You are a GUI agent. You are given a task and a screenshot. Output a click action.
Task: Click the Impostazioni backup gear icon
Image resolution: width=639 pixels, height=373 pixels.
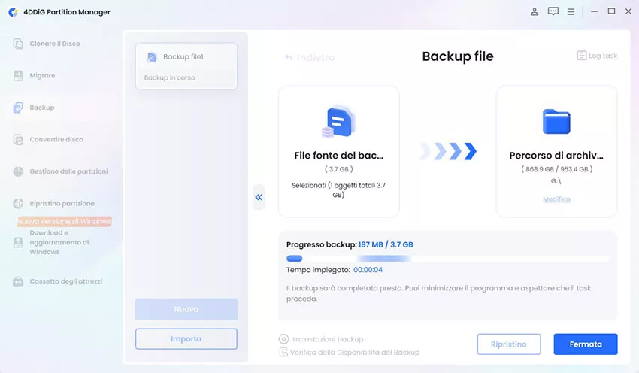point(283,339)
